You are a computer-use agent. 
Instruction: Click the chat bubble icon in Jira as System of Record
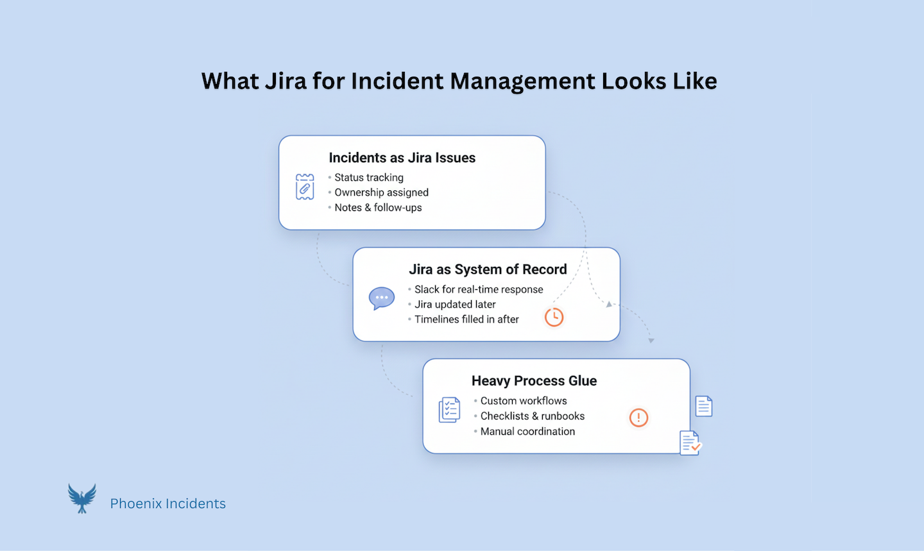click(x=382, y=298)
